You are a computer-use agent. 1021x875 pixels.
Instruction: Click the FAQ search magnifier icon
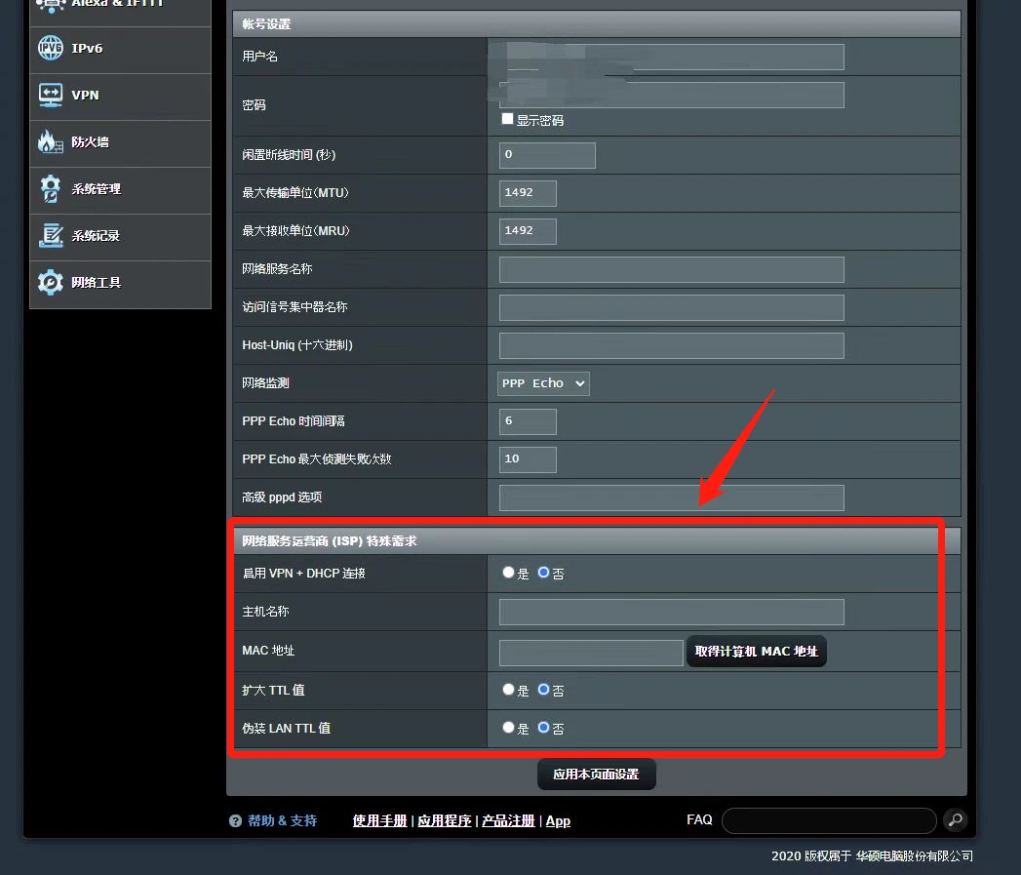tap(956, 820)
